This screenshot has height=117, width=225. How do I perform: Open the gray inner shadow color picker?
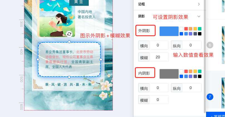(169, 74)
